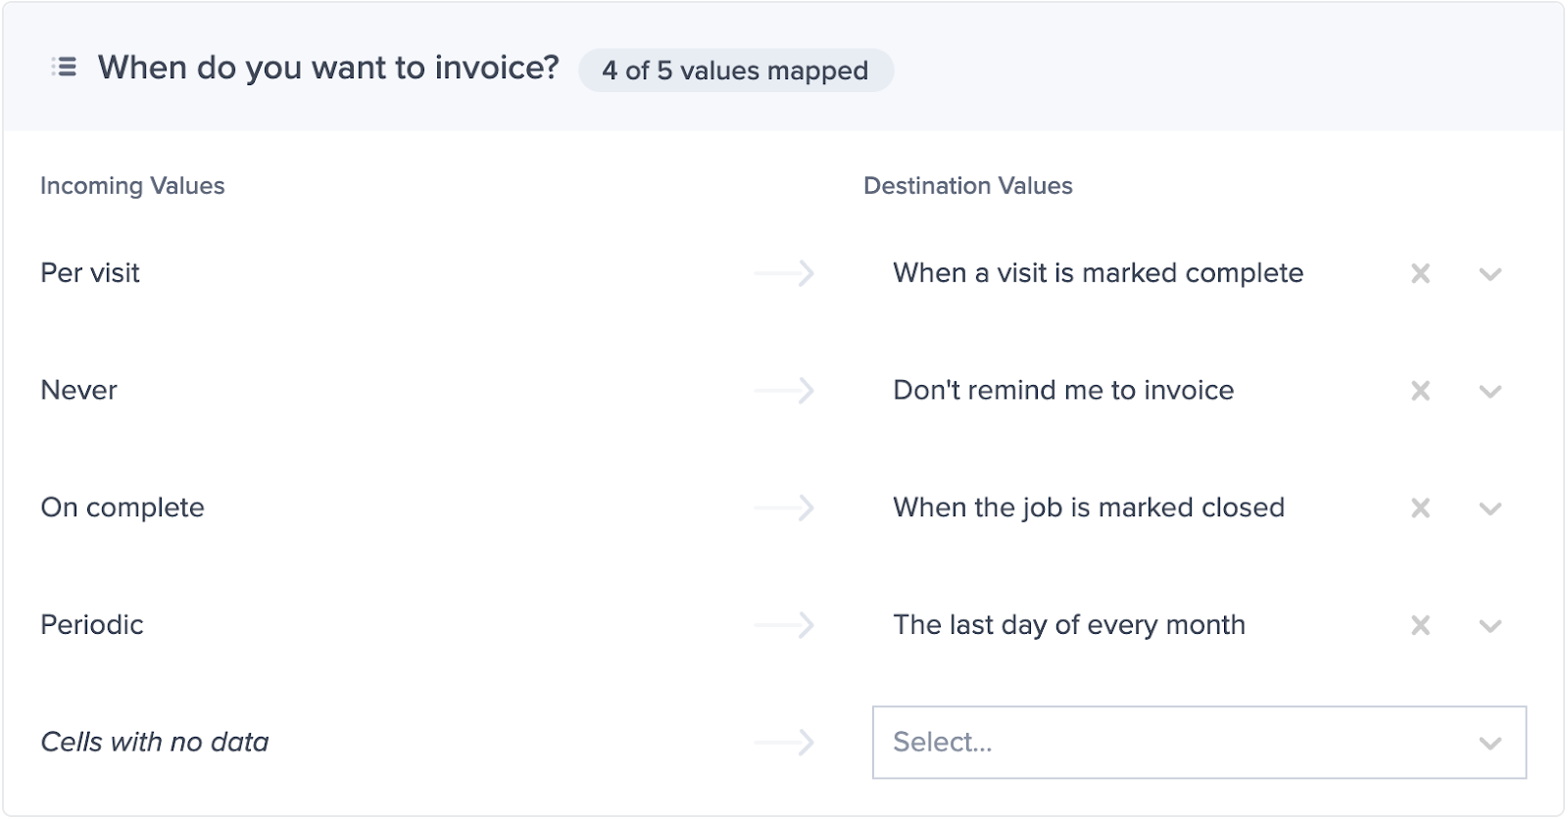This screenshot has width=1568, height=820.
Task: Clear the 'When the job is marked closed' value
Action: coord(1420,508)
